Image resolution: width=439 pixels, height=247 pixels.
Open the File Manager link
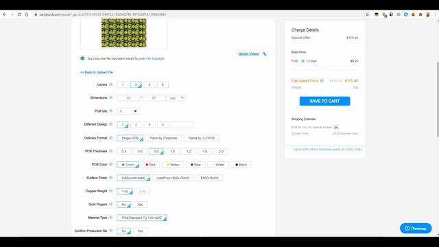(155, 58)
